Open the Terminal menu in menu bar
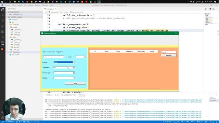Image resolution: width=219 pixels, height=123 pixels. point(45,5)
